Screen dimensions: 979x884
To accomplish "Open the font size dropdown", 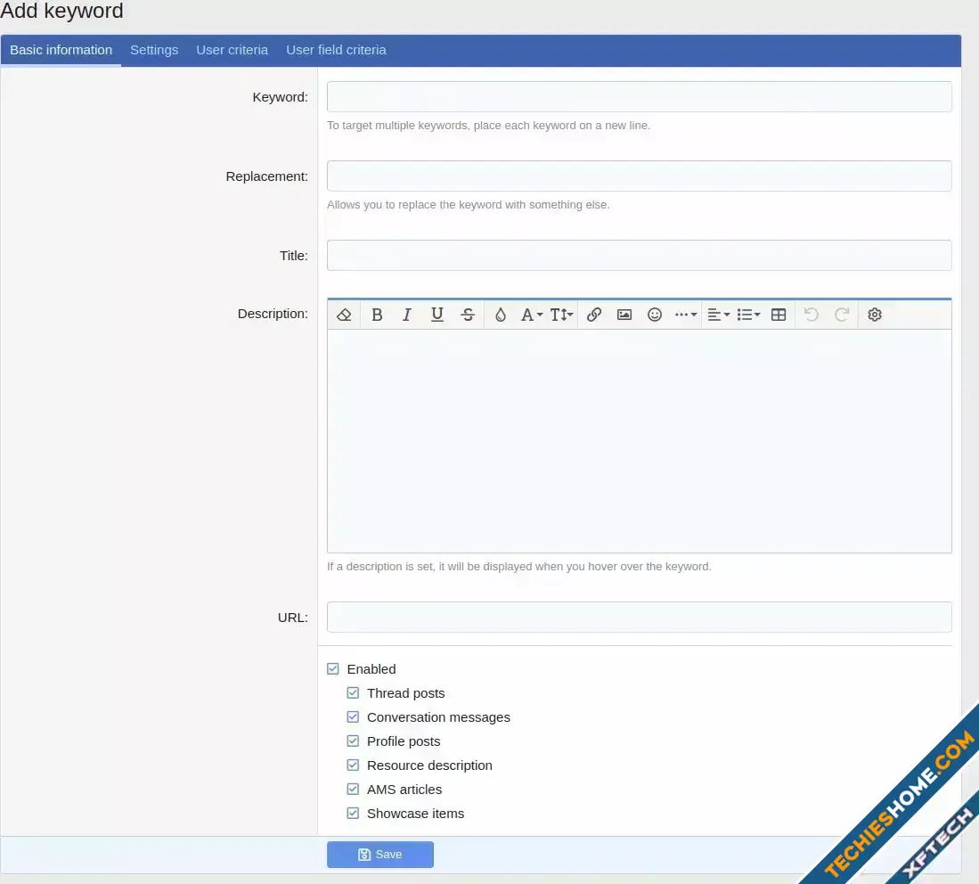I will click(561, 315).
